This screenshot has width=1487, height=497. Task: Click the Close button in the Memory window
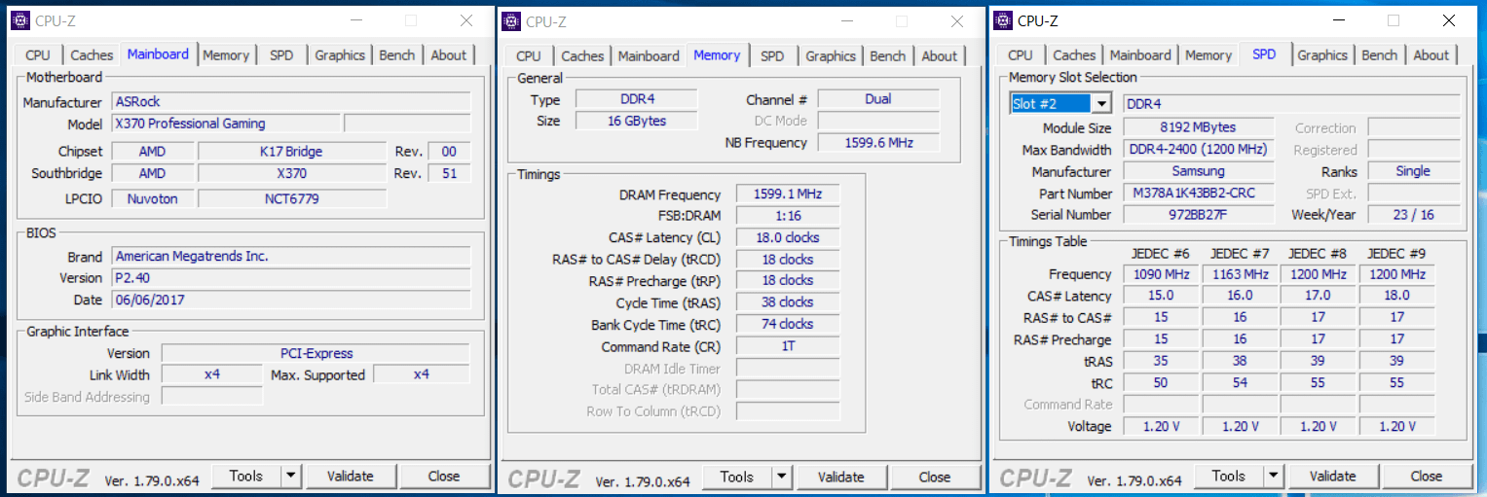click(935, 477)
